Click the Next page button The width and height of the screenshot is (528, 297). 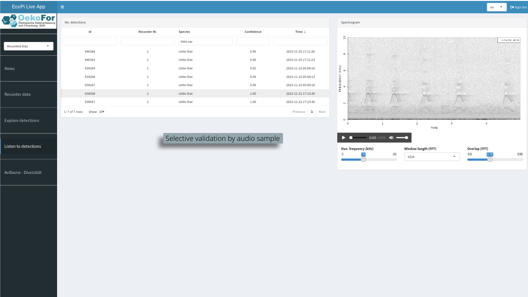(x=322, y=112)
